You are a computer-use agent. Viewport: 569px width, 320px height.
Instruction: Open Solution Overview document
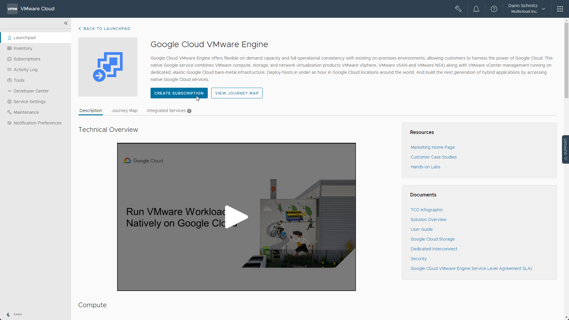[x=429, y=220]
